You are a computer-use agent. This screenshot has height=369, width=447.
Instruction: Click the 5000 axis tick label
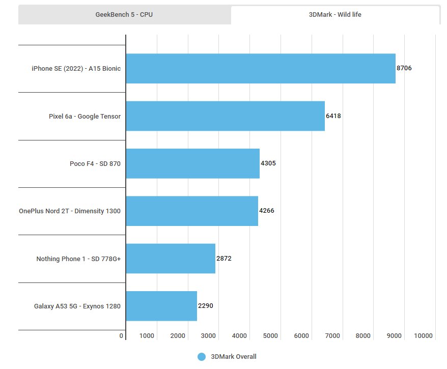[270, 335]
